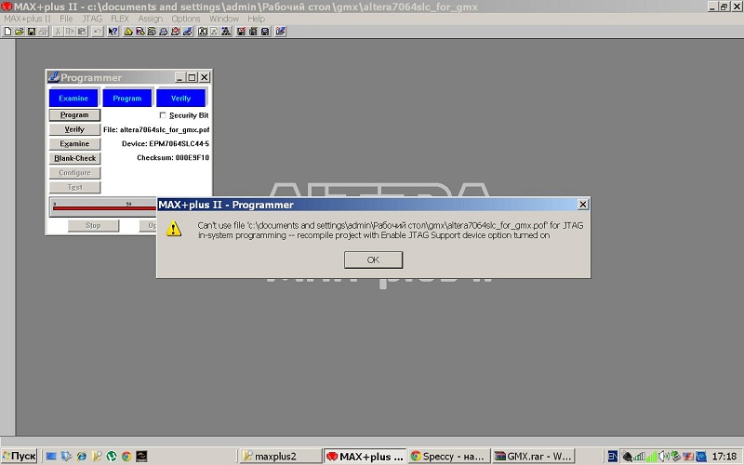The image size is (744, 465).
Task: Open the Assign menu
Action: point(150,19)
